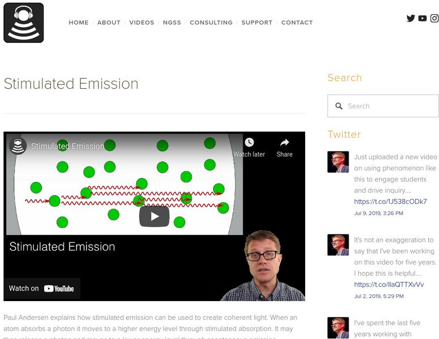Click the Share arrow icon
Viewport: 439px width, 339px height.
coord(285,142)
